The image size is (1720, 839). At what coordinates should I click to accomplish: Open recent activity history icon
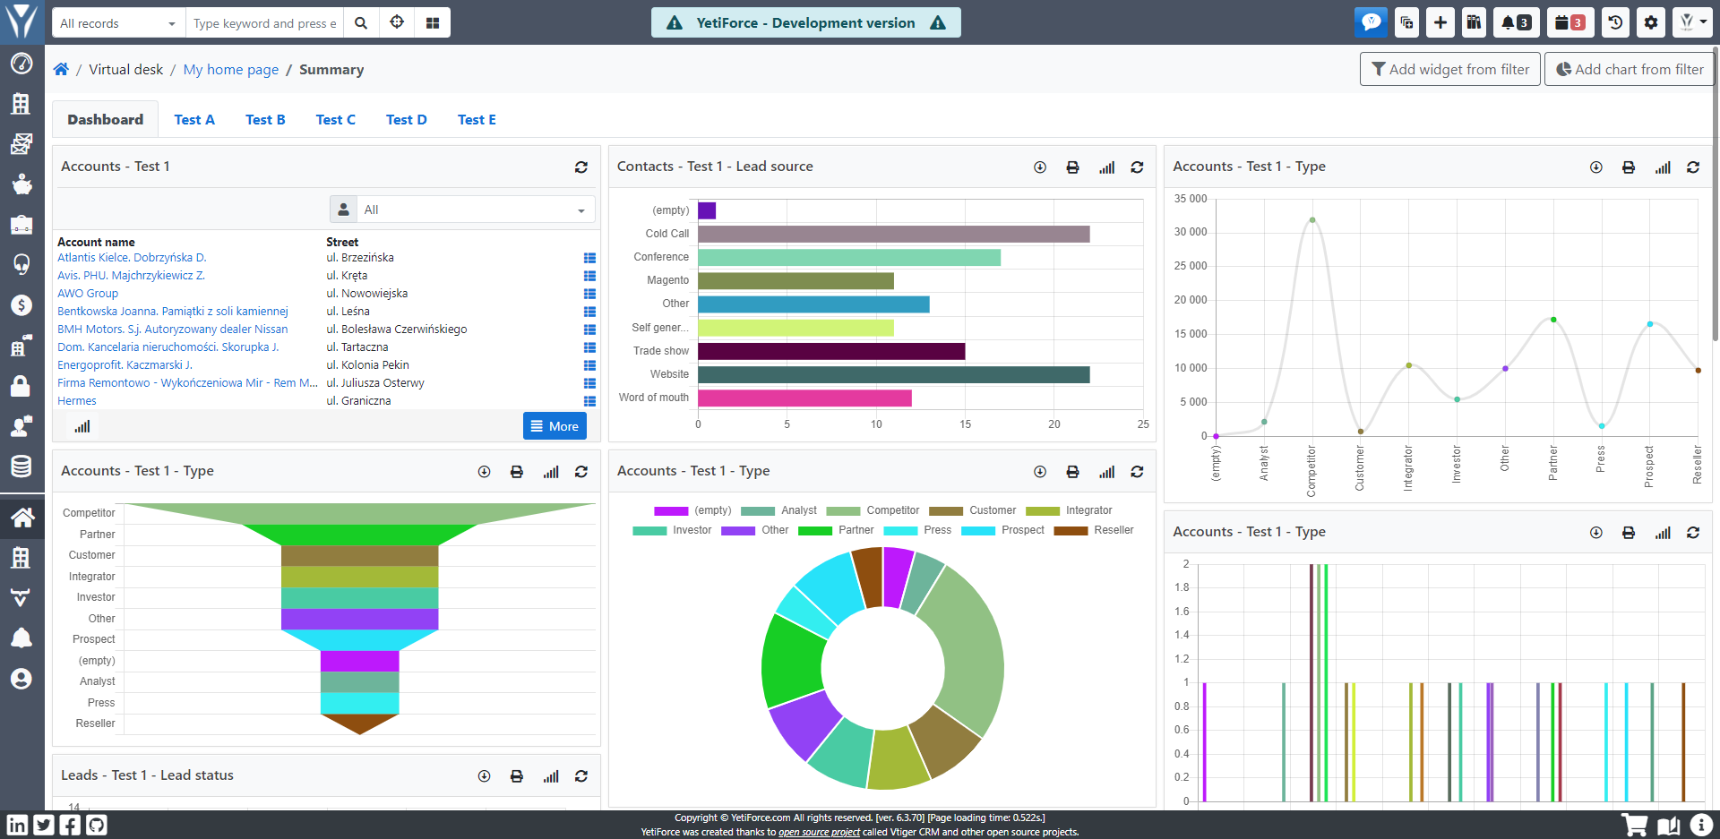[1615, 22]
